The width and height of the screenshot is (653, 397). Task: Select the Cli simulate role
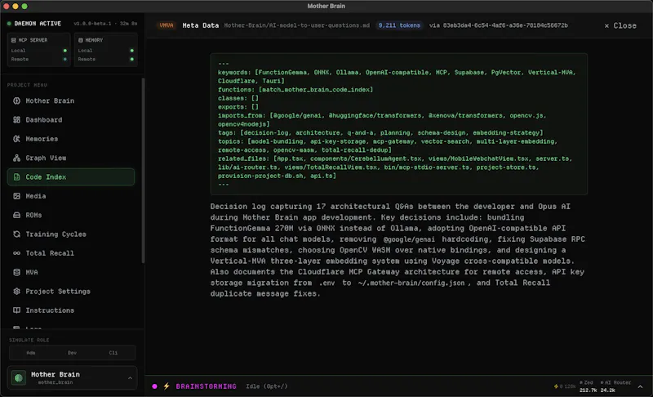(113, 353)
